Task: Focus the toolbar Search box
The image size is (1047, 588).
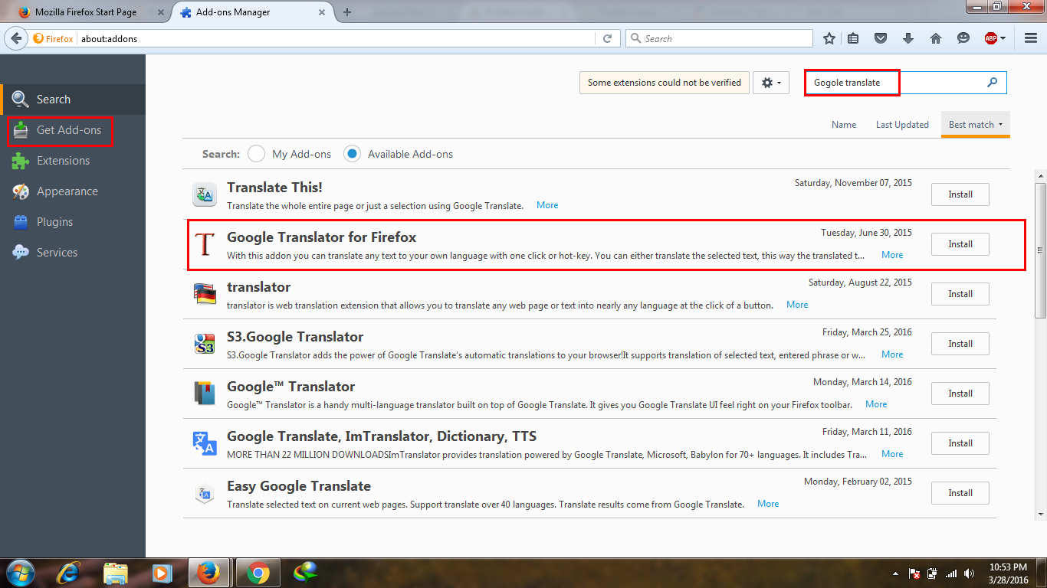Action: (719, 38)
